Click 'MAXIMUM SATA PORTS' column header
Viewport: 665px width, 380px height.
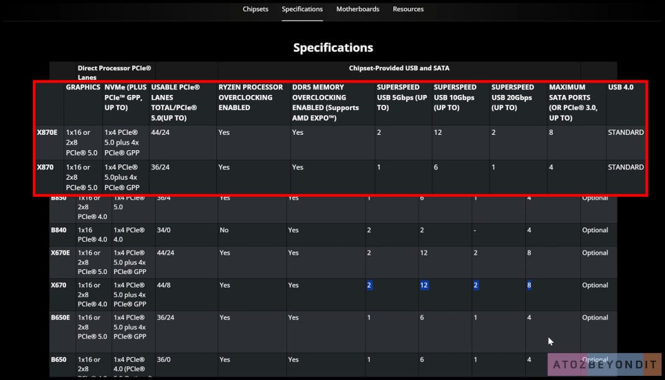point(573,102)
